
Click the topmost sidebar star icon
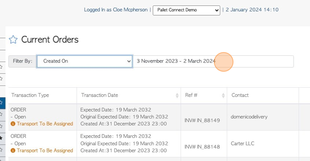[x=1, y=67]
